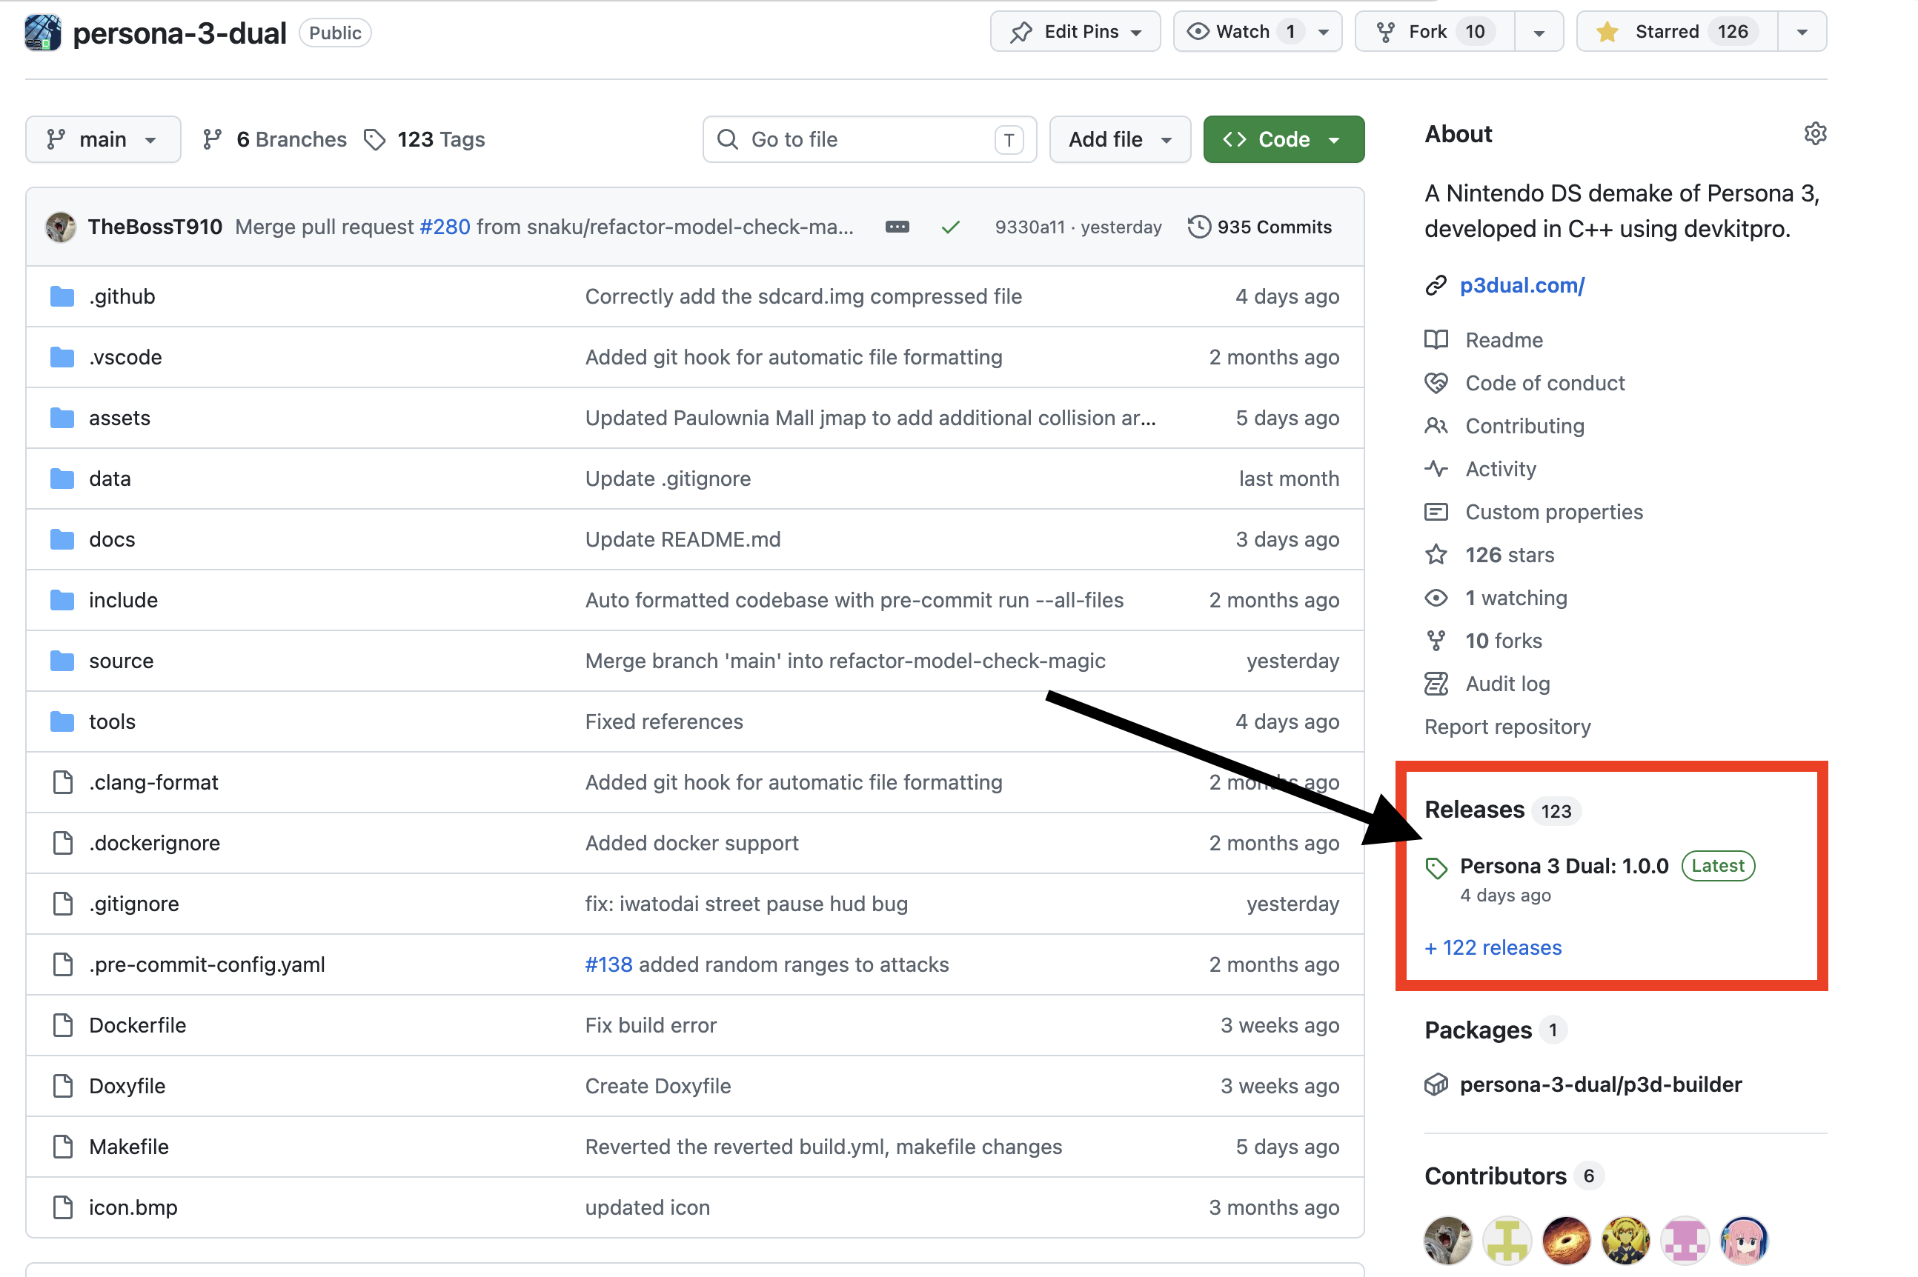View 10 forks list
The image size is (1918, 1277).
[x=1503, y=641]
